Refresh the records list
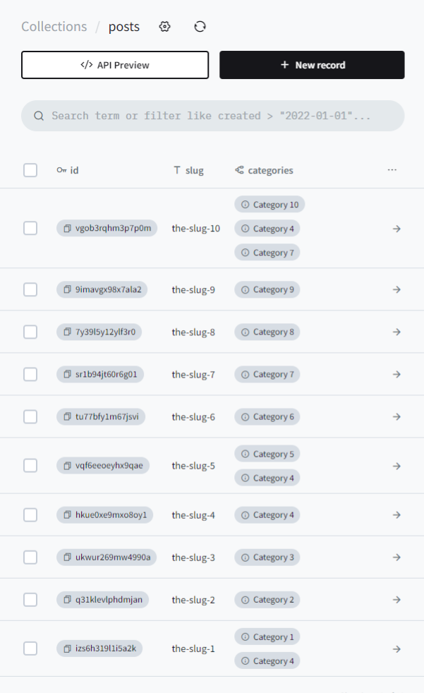The width and height of the screenshot is (424, 693). [200, 26]
